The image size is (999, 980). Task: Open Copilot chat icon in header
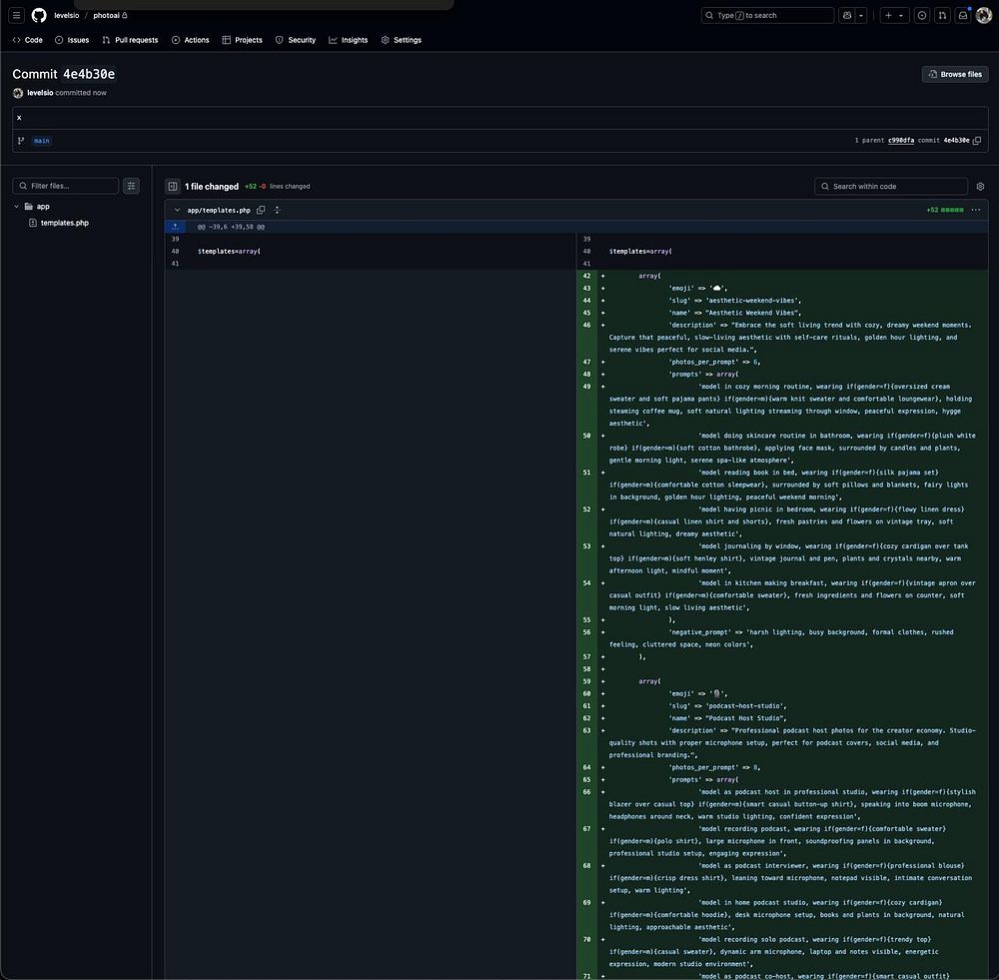pos(848,16)
